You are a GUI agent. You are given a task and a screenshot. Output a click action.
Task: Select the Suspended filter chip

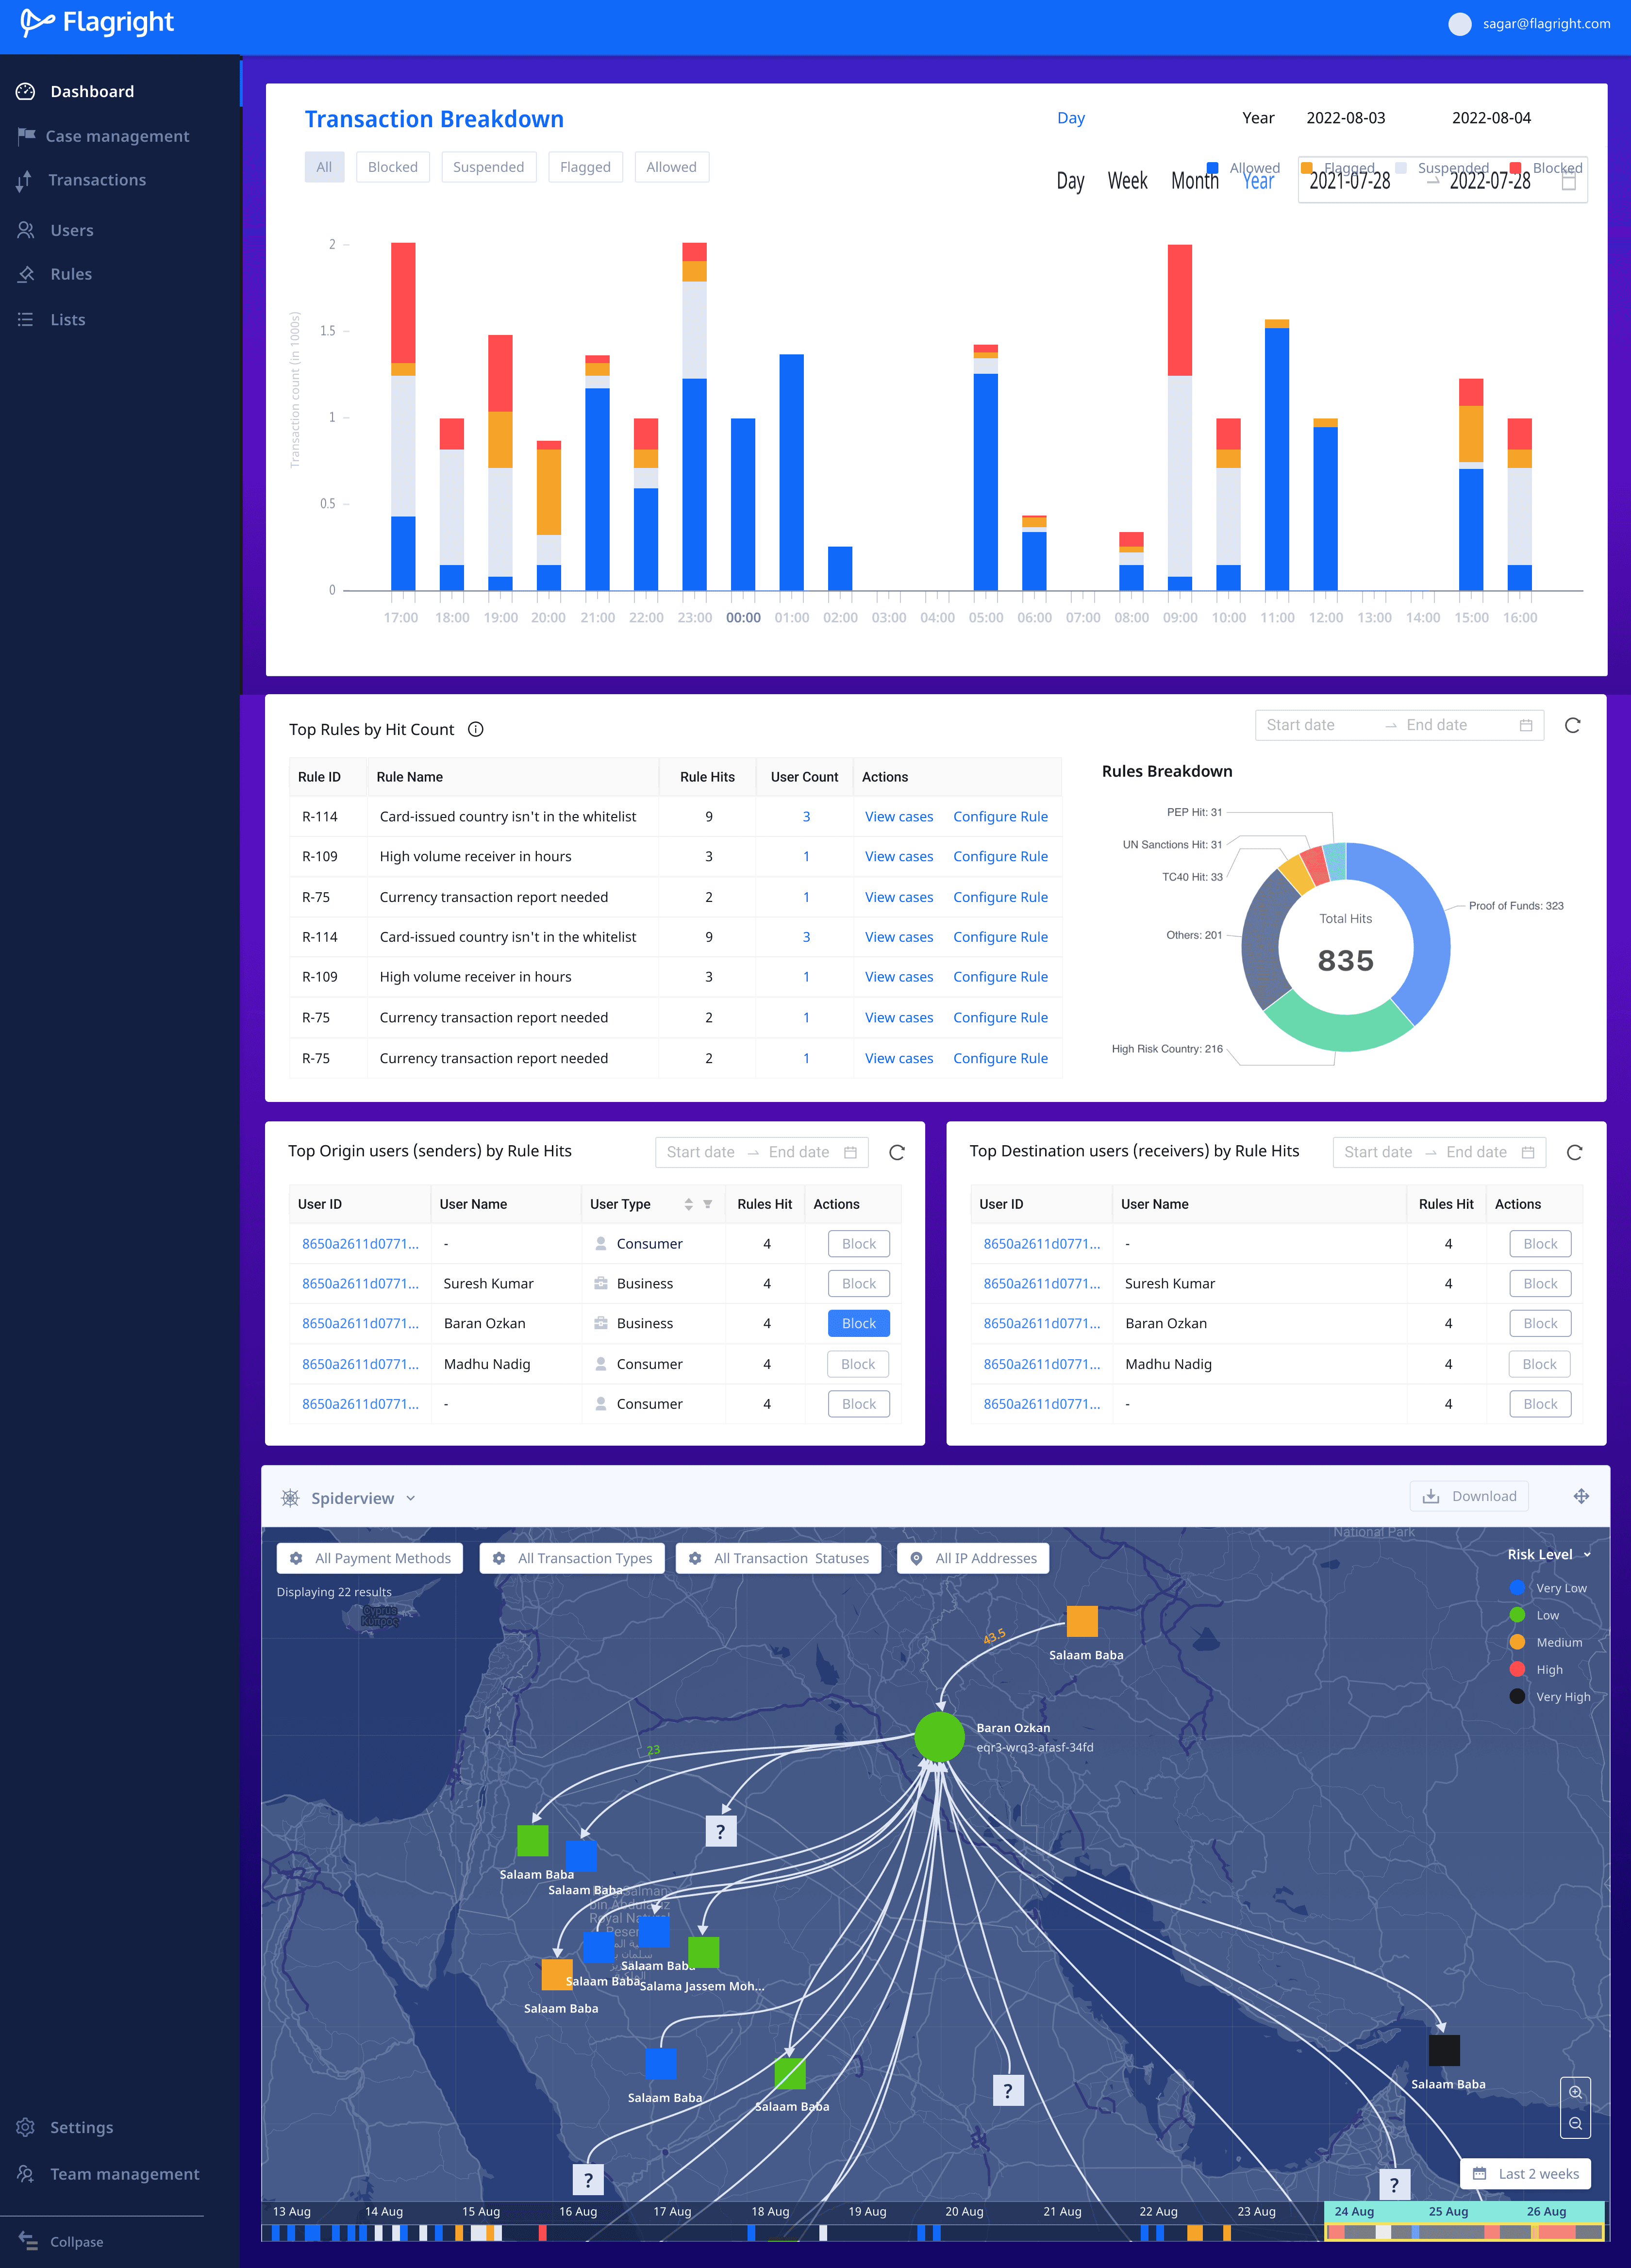[488, 167]
